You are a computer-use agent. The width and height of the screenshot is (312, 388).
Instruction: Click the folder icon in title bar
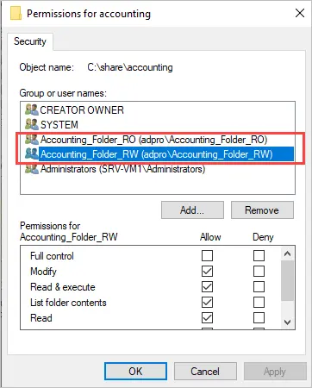coord(16,14)
